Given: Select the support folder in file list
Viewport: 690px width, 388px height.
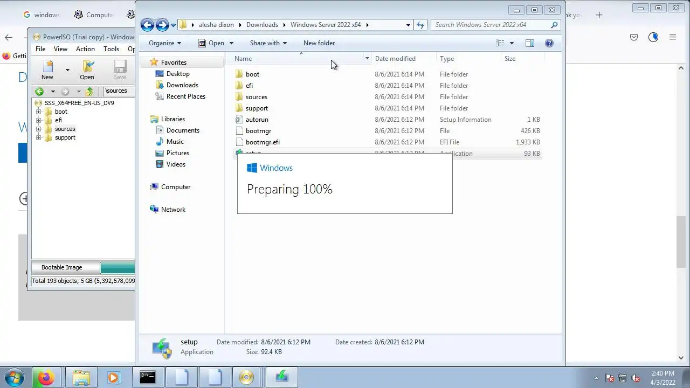Looking at the screenshot, I should click(x=257, y=108).
